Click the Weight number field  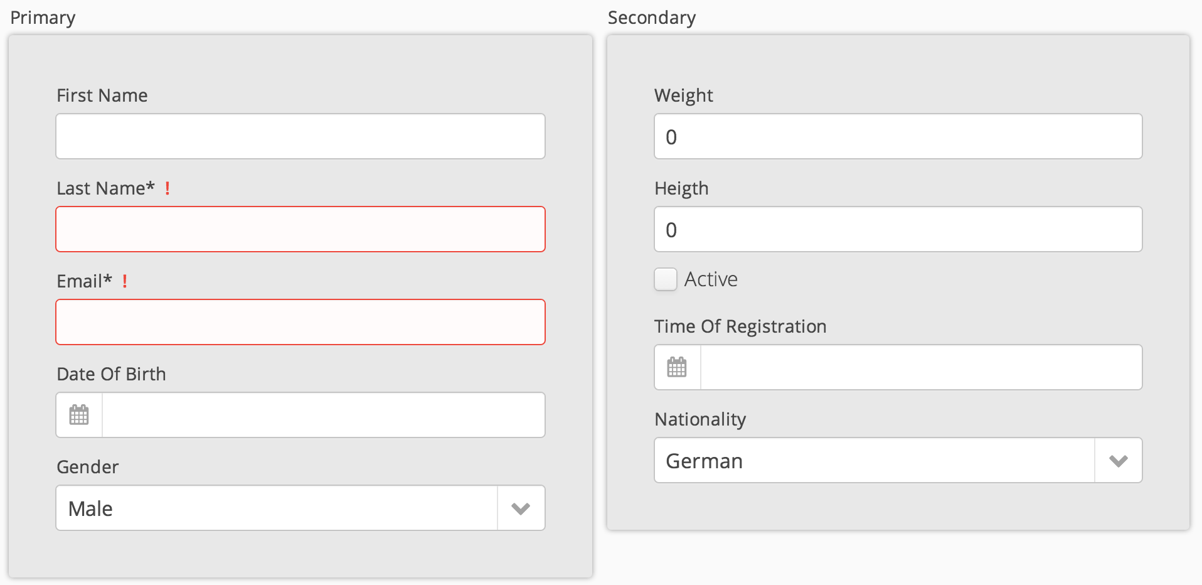(898, 136)
